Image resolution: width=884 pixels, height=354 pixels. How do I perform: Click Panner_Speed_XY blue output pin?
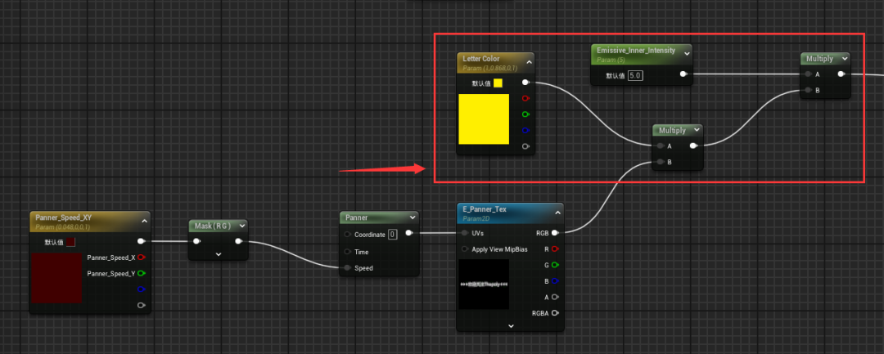pyautogui.click(x=141, y=289)
